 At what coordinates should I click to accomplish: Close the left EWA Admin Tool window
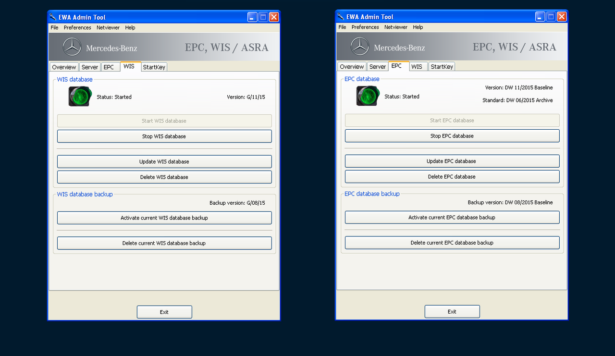tap(274, 17)
